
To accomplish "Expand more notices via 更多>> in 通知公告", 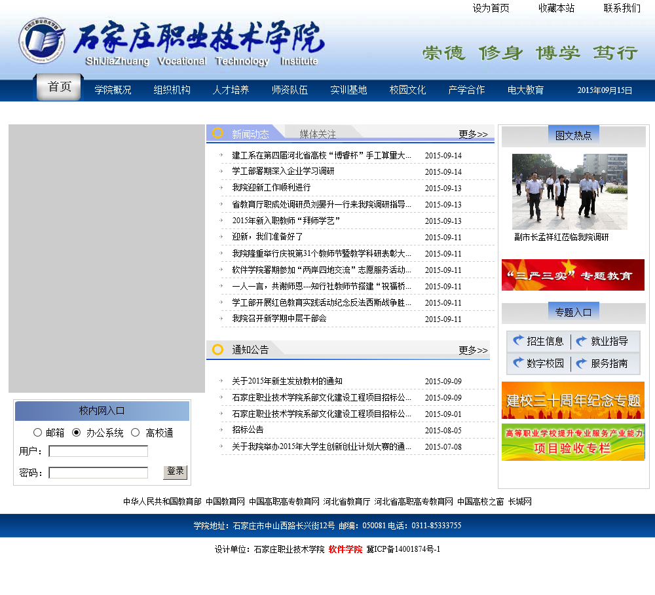I will pos(473,350).
